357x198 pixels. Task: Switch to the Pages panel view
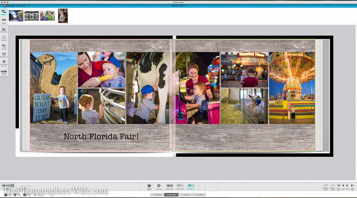(4, 21)
